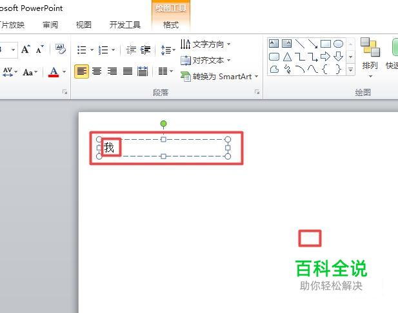
Task: Select the down arrow shape
Action: click(339, 57)
